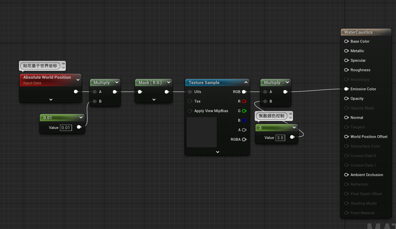
Task: Click the Absolute World Position output pin
Action: pos(76,92)
